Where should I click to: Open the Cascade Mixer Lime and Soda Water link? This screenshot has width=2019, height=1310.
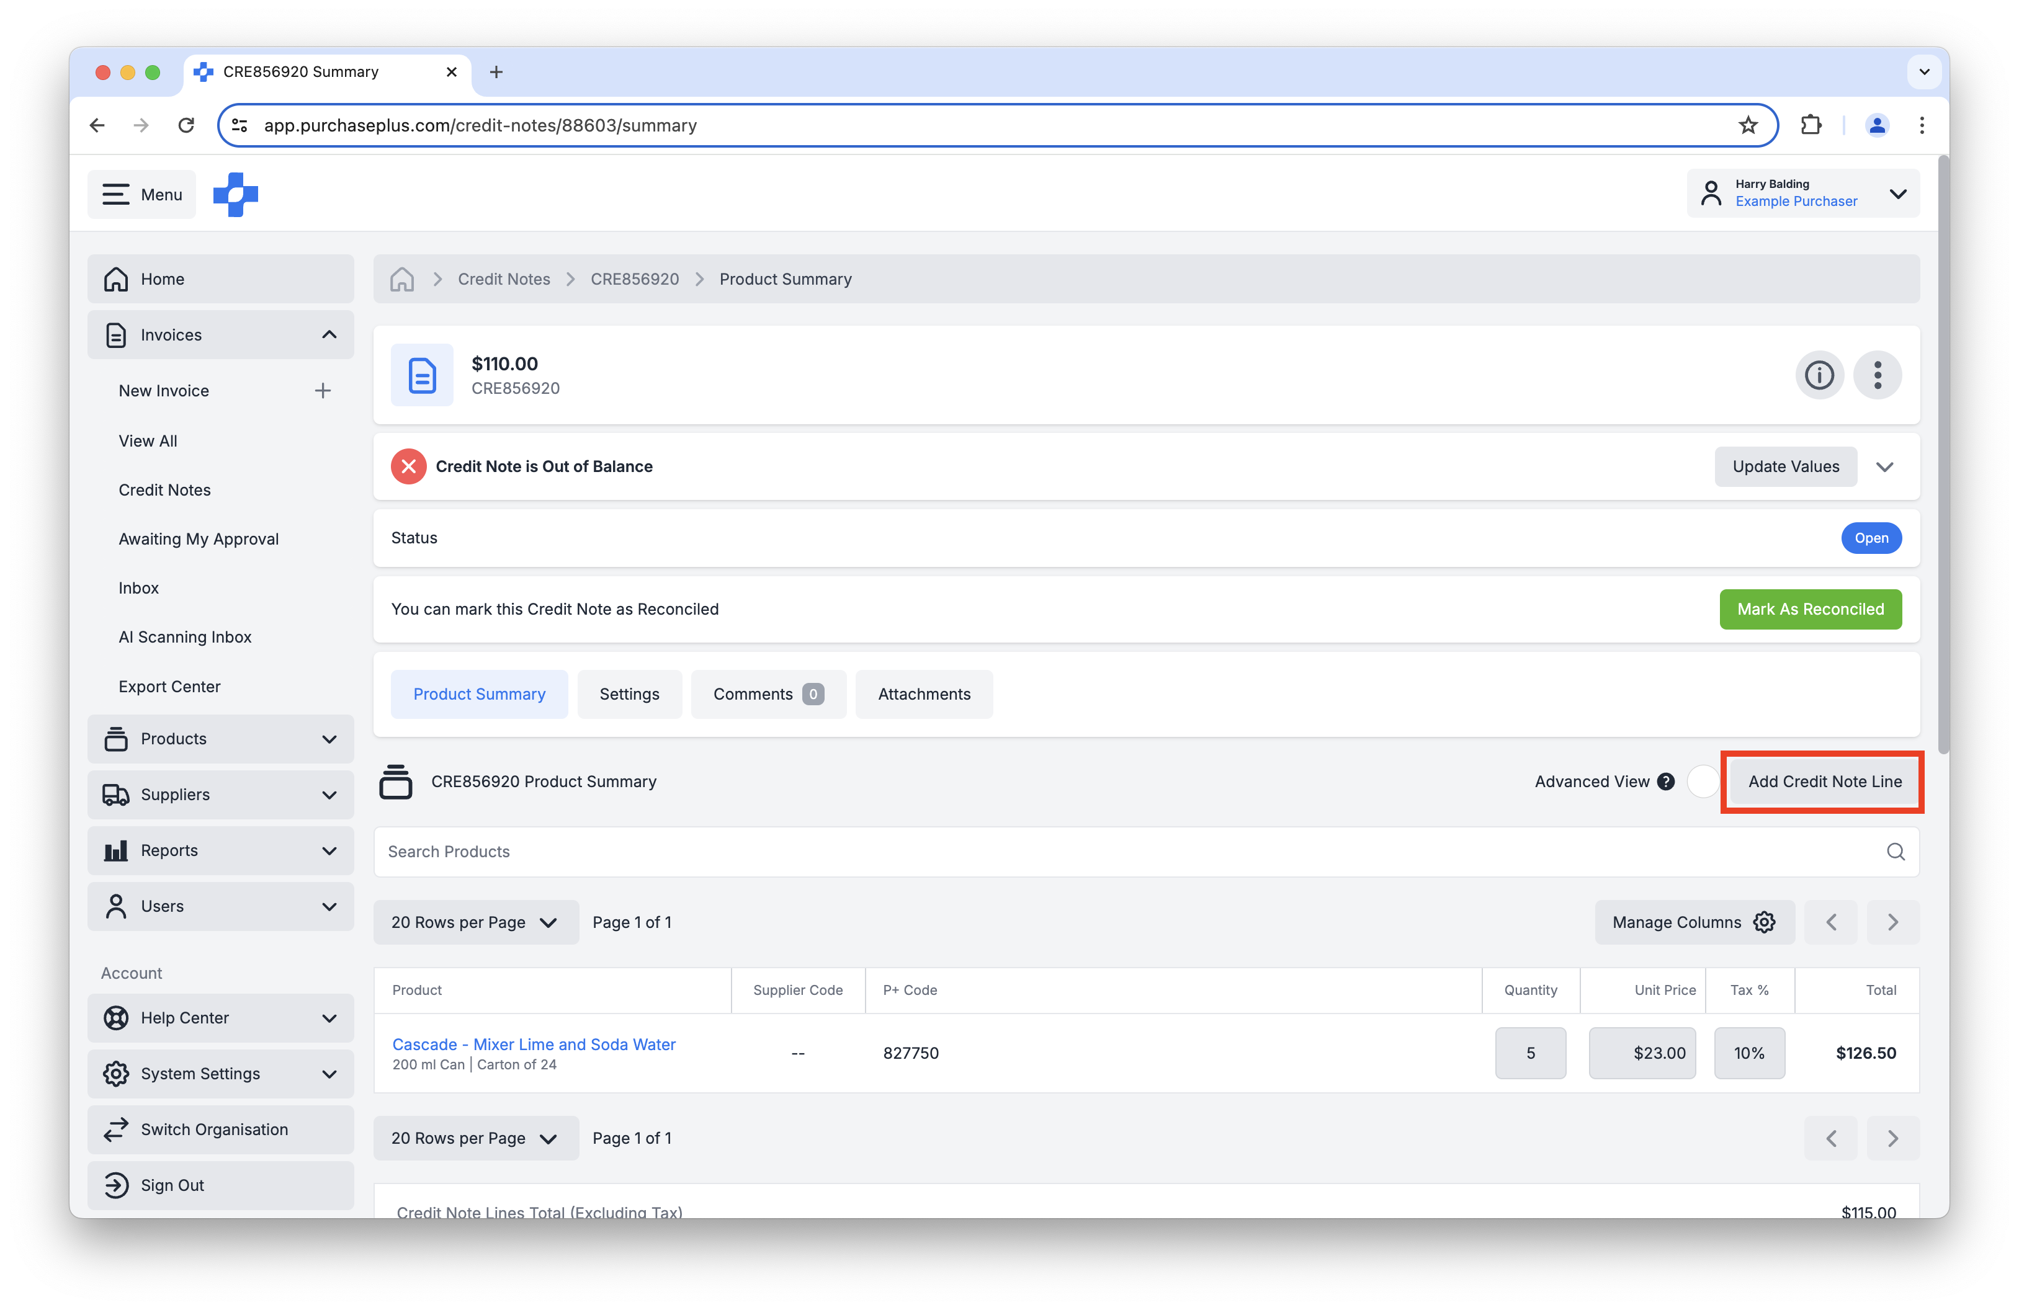coord(534,1045)
